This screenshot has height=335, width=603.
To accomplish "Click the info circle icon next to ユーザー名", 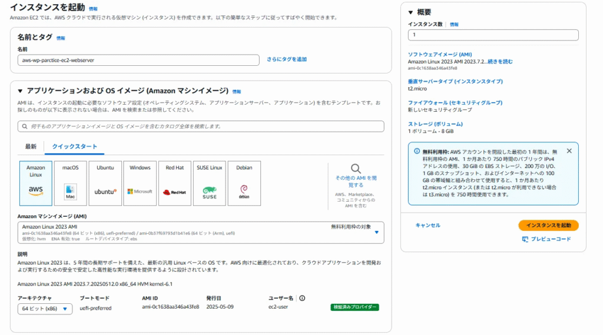I will 302,298.
